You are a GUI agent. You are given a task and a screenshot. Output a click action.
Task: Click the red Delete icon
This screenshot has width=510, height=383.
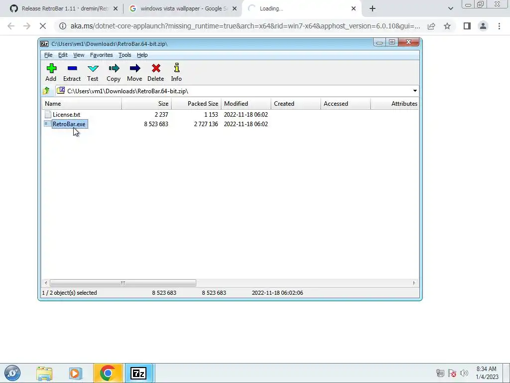[156, 68]
